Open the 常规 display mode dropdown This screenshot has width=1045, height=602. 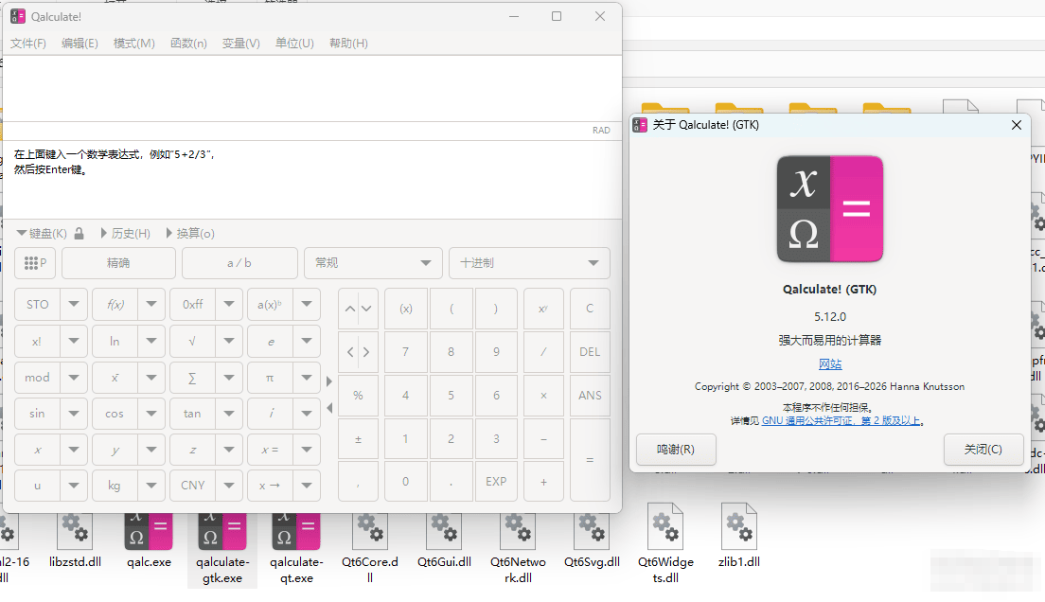pos(373,263)
